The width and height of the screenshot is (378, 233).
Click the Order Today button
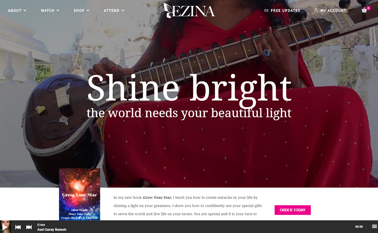(x=293, y=210)
